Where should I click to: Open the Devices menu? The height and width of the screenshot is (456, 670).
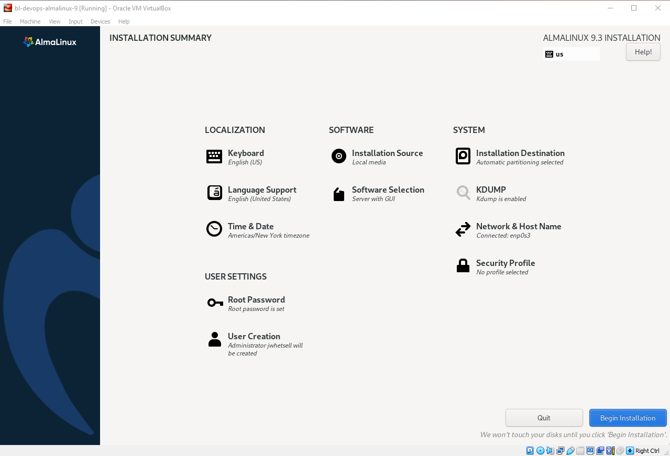100,21
